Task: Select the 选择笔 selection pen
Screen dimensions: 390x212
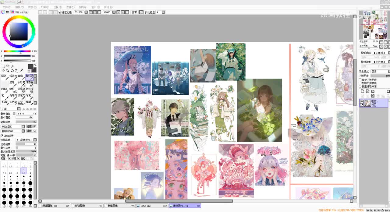Action: point(21,90)
